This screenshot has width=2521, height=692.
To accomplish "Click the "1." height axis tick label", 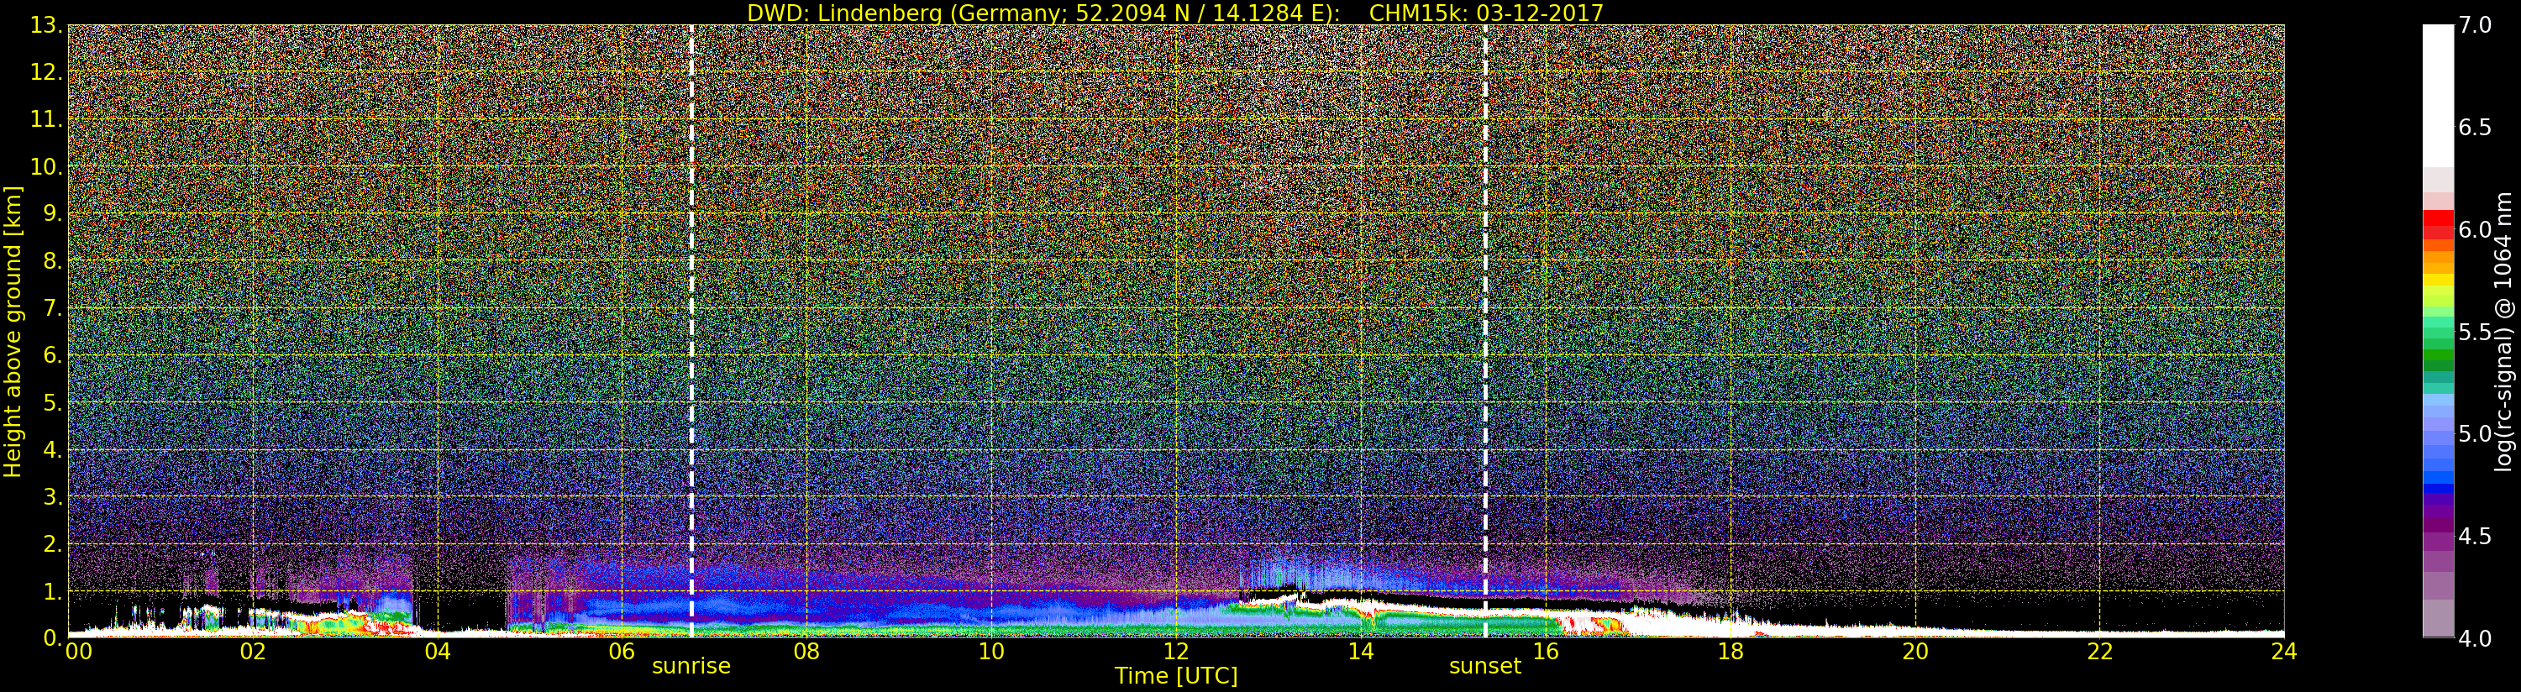I will click(53, 591).
